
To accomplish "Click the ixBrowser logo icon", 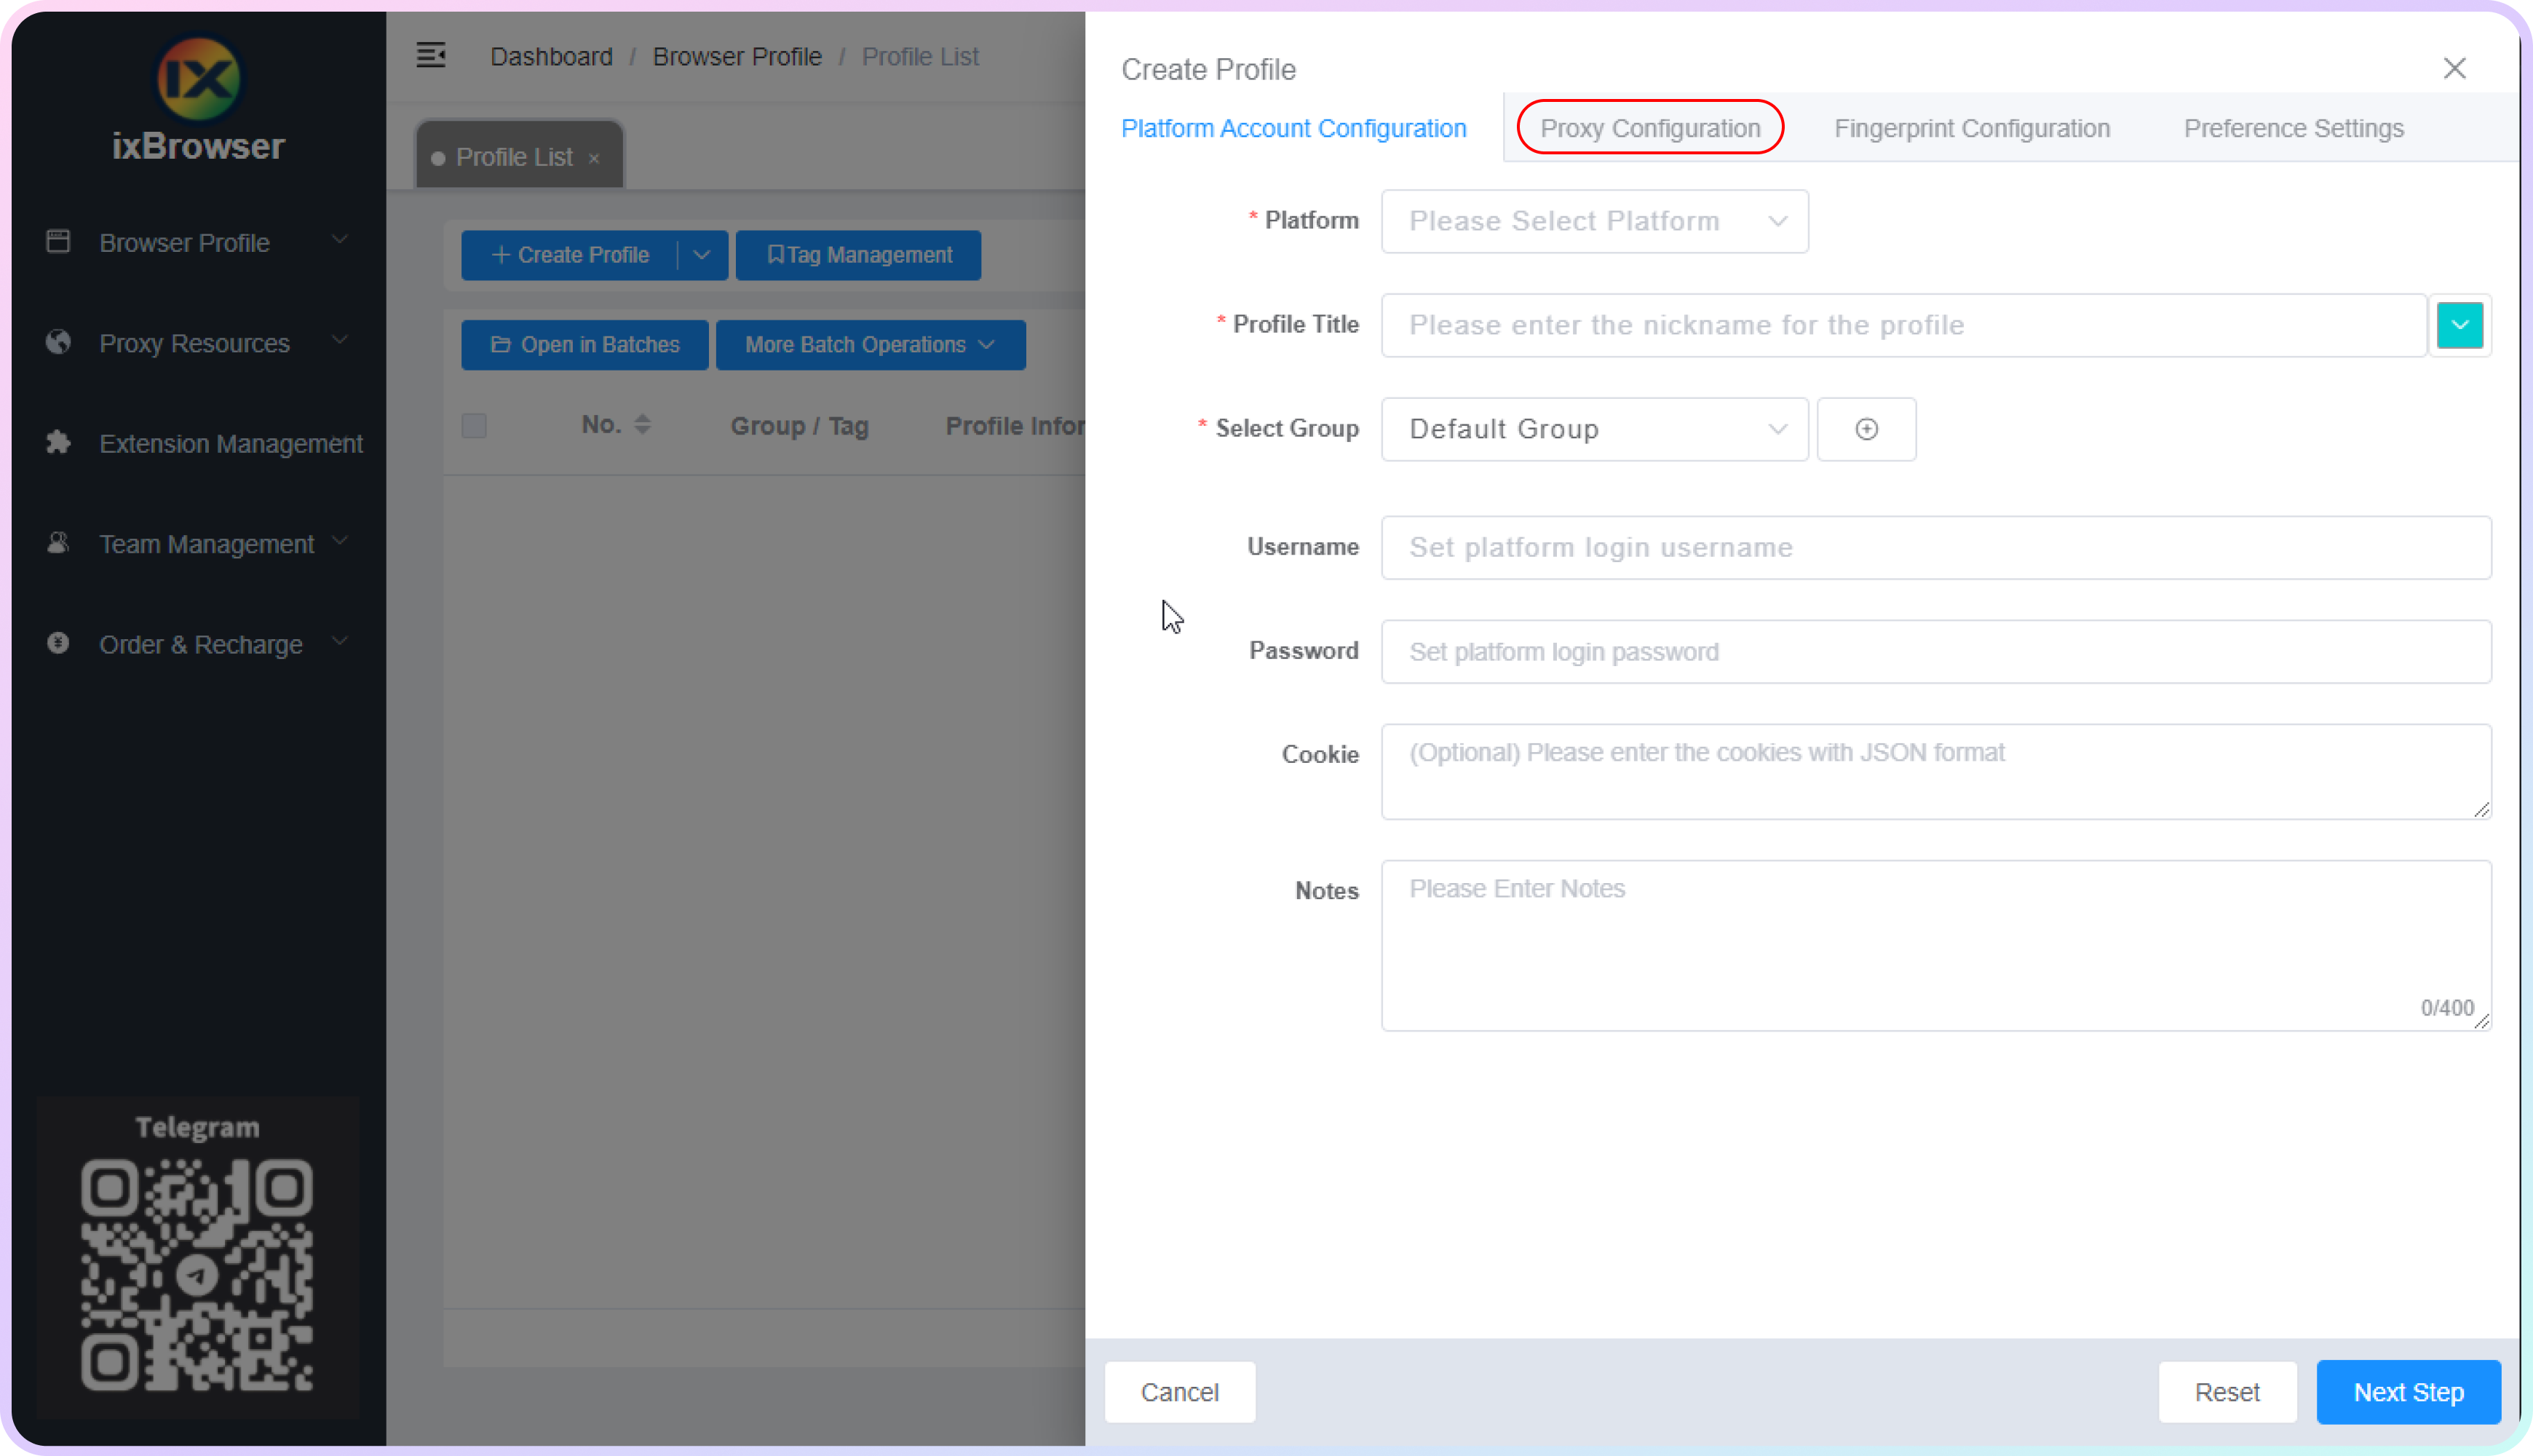I will pos(198,78).
